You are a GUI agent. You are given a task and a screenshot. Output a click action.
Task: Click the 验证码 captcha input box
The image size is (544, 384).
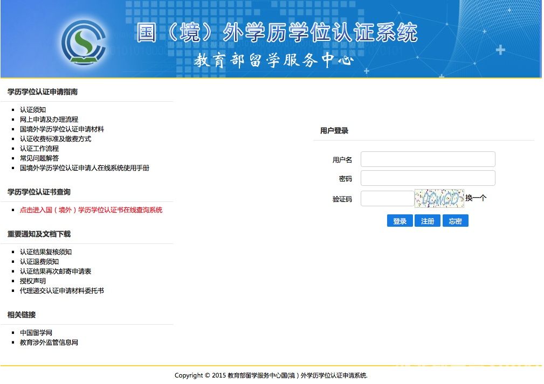tap(387, 199)
